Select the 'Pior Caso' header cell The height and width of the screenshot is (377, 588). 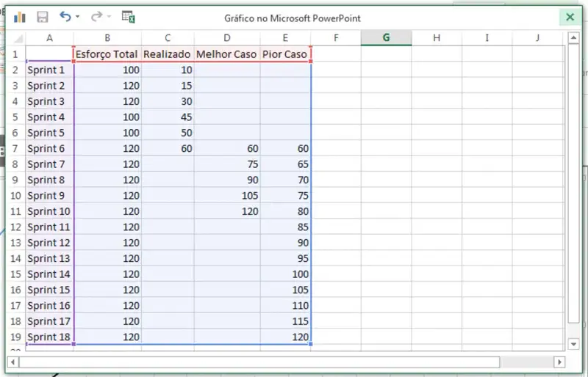[285, 54]
